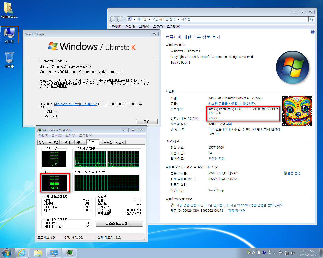The image size is (323, 258).
Task: Open Microsoft 소프트웨어 사용 조건 link
Action: click(76, 104)
